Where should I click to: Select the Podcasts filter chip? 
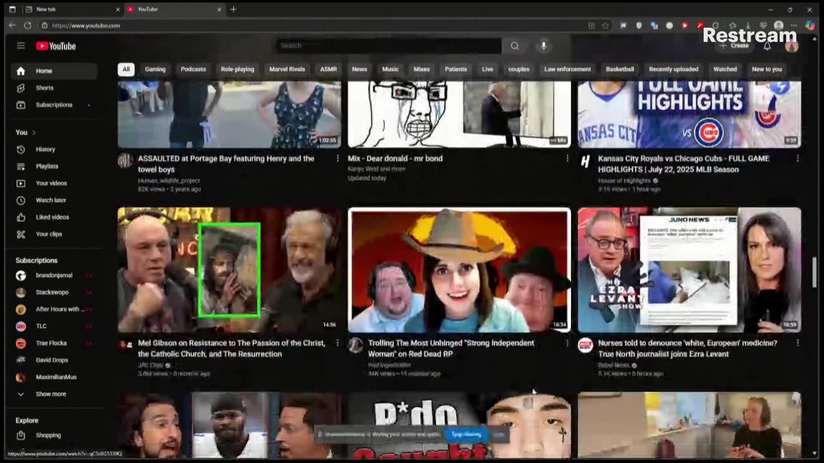click(193, 69)
